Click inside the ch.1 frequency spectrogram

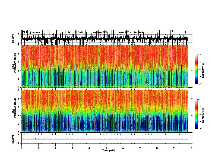click(105, 66)
